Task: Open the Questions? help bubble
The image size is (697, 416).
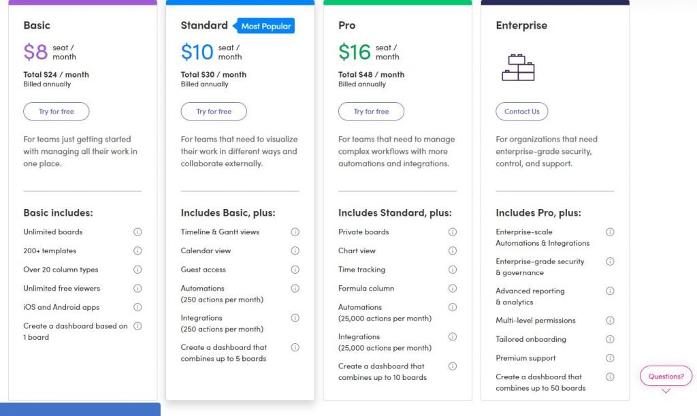Action: pos(666,376)
